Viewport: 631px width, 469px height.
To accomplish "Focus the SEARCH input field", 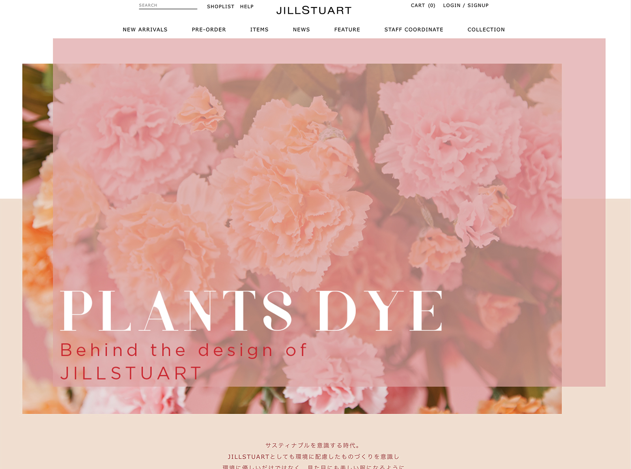I will (168, 6).
